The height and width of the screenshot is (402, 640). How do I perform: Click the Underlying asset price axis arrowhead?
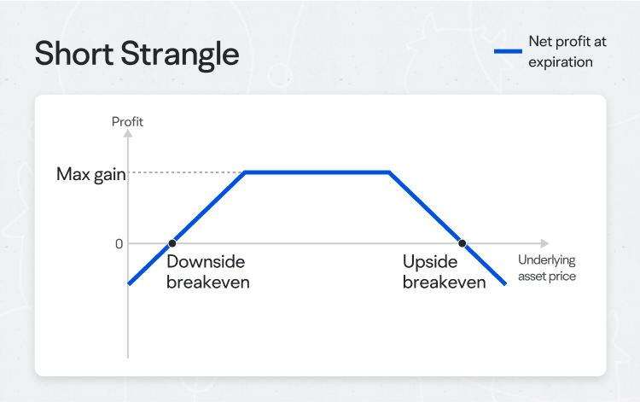[545, 243]
